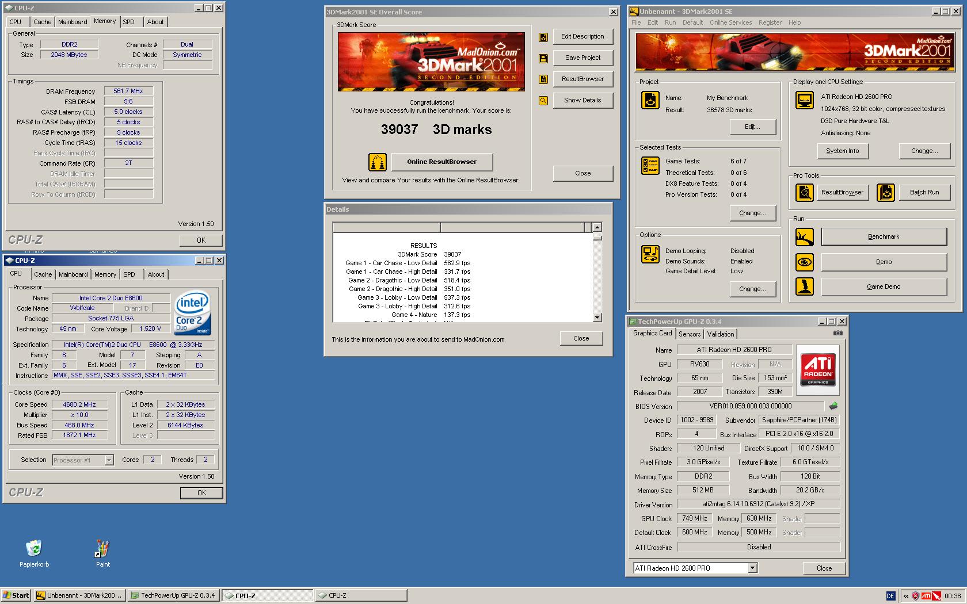
Task: Click Close button in Details window
Action: [x=581, y=339]
